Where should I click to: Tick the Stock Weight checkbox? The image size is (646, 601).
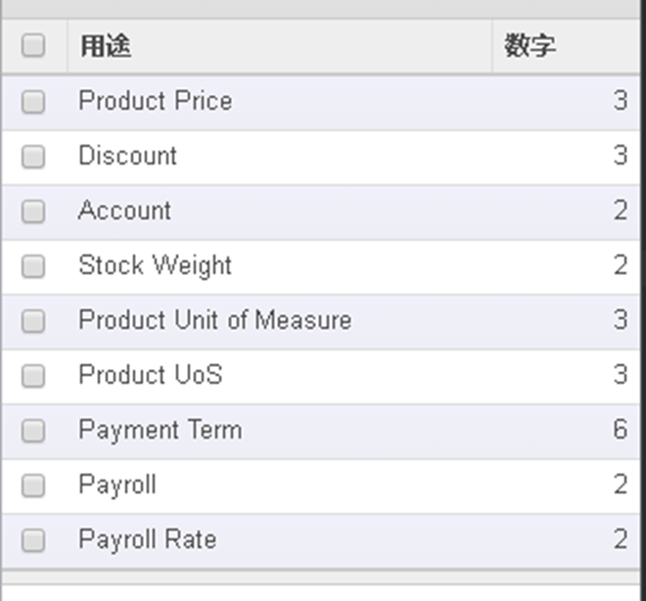click(x=33, y=266)
